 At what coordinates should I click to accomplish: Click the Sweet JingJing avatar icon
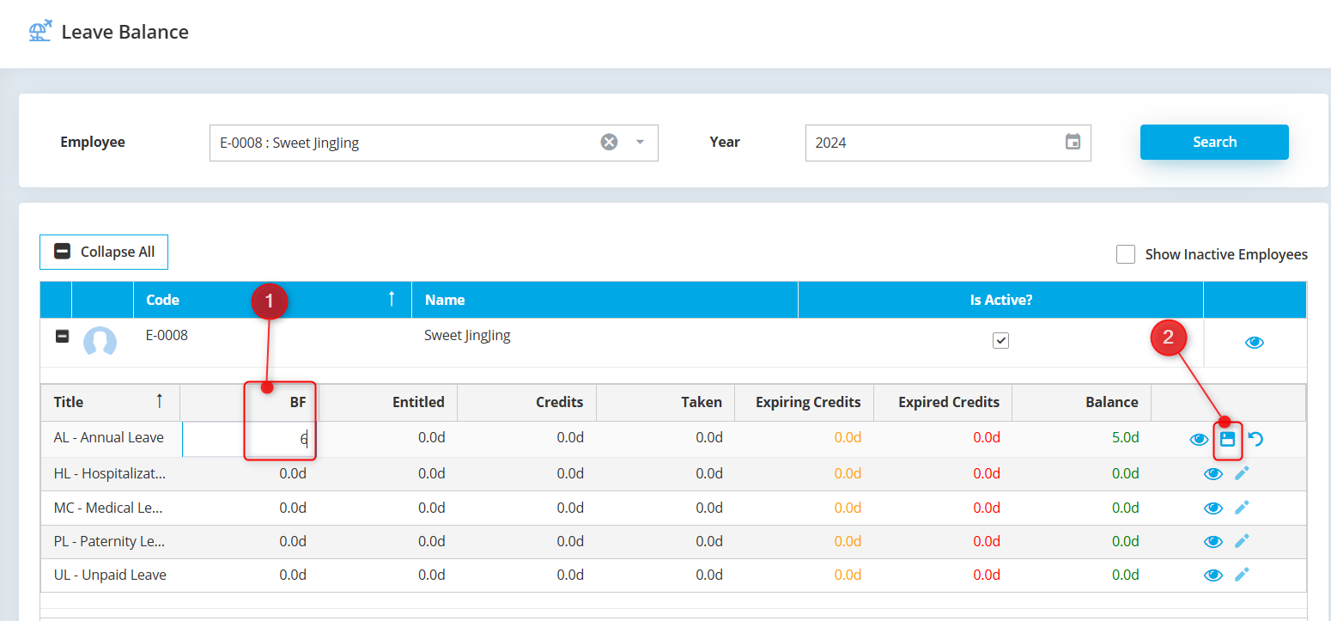coord(100,342)
